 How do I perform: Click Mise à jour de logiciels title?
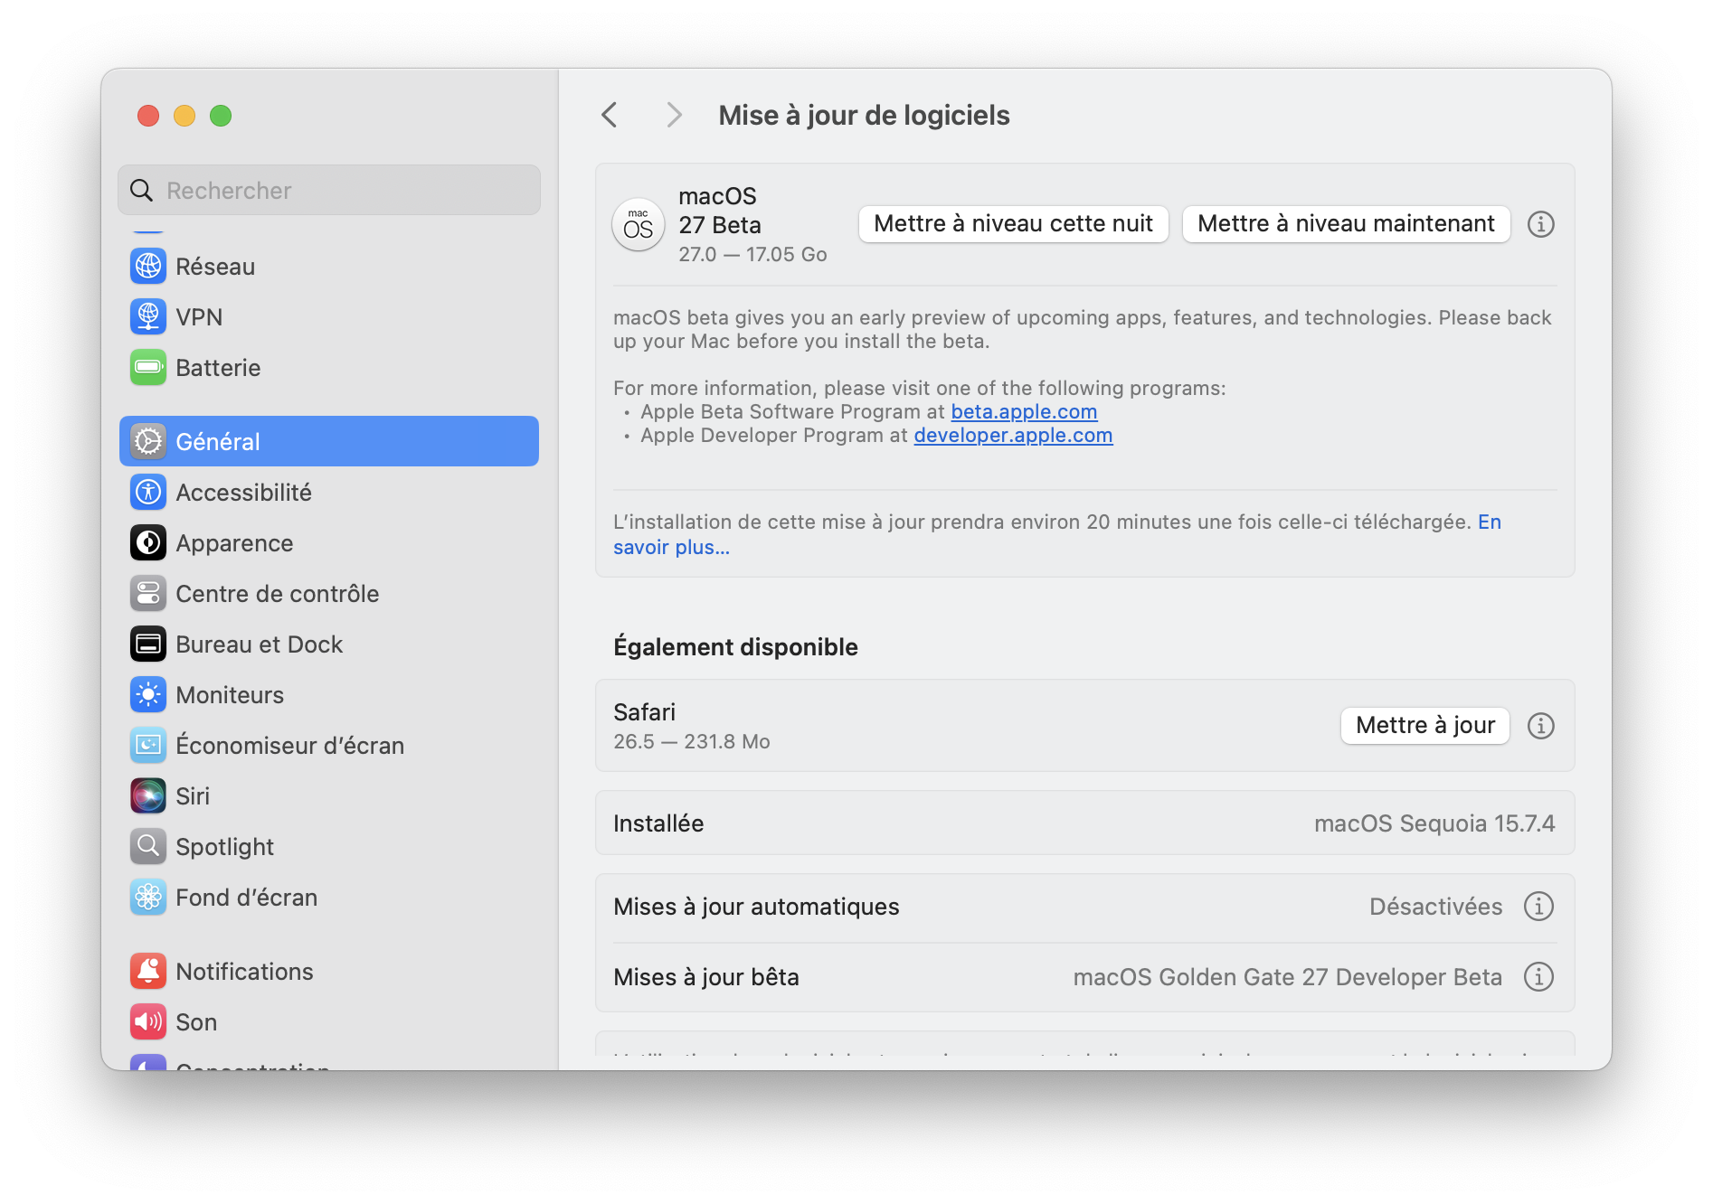[x=864, y=116]
